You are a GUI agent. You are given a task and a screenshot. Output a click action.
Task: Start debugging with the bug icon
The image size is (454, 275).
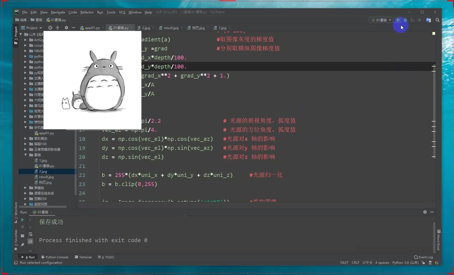point(405,20)
